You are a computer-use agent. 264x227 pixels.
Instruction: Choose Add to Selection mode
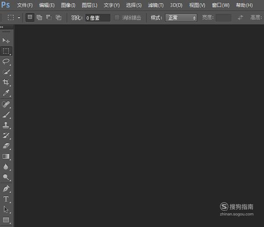click(x=40, y=17)
